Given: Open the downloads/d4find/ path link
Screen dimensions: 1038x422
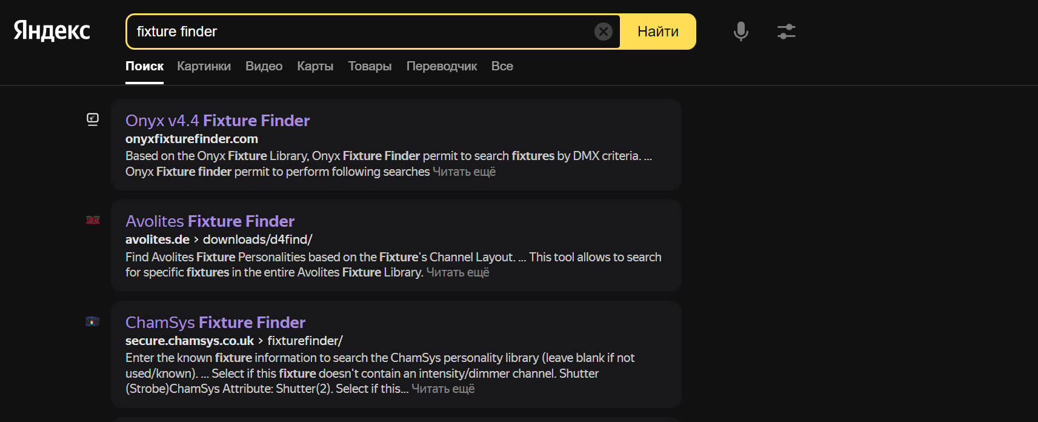Looking at the screenshot, I should point(258,239).
